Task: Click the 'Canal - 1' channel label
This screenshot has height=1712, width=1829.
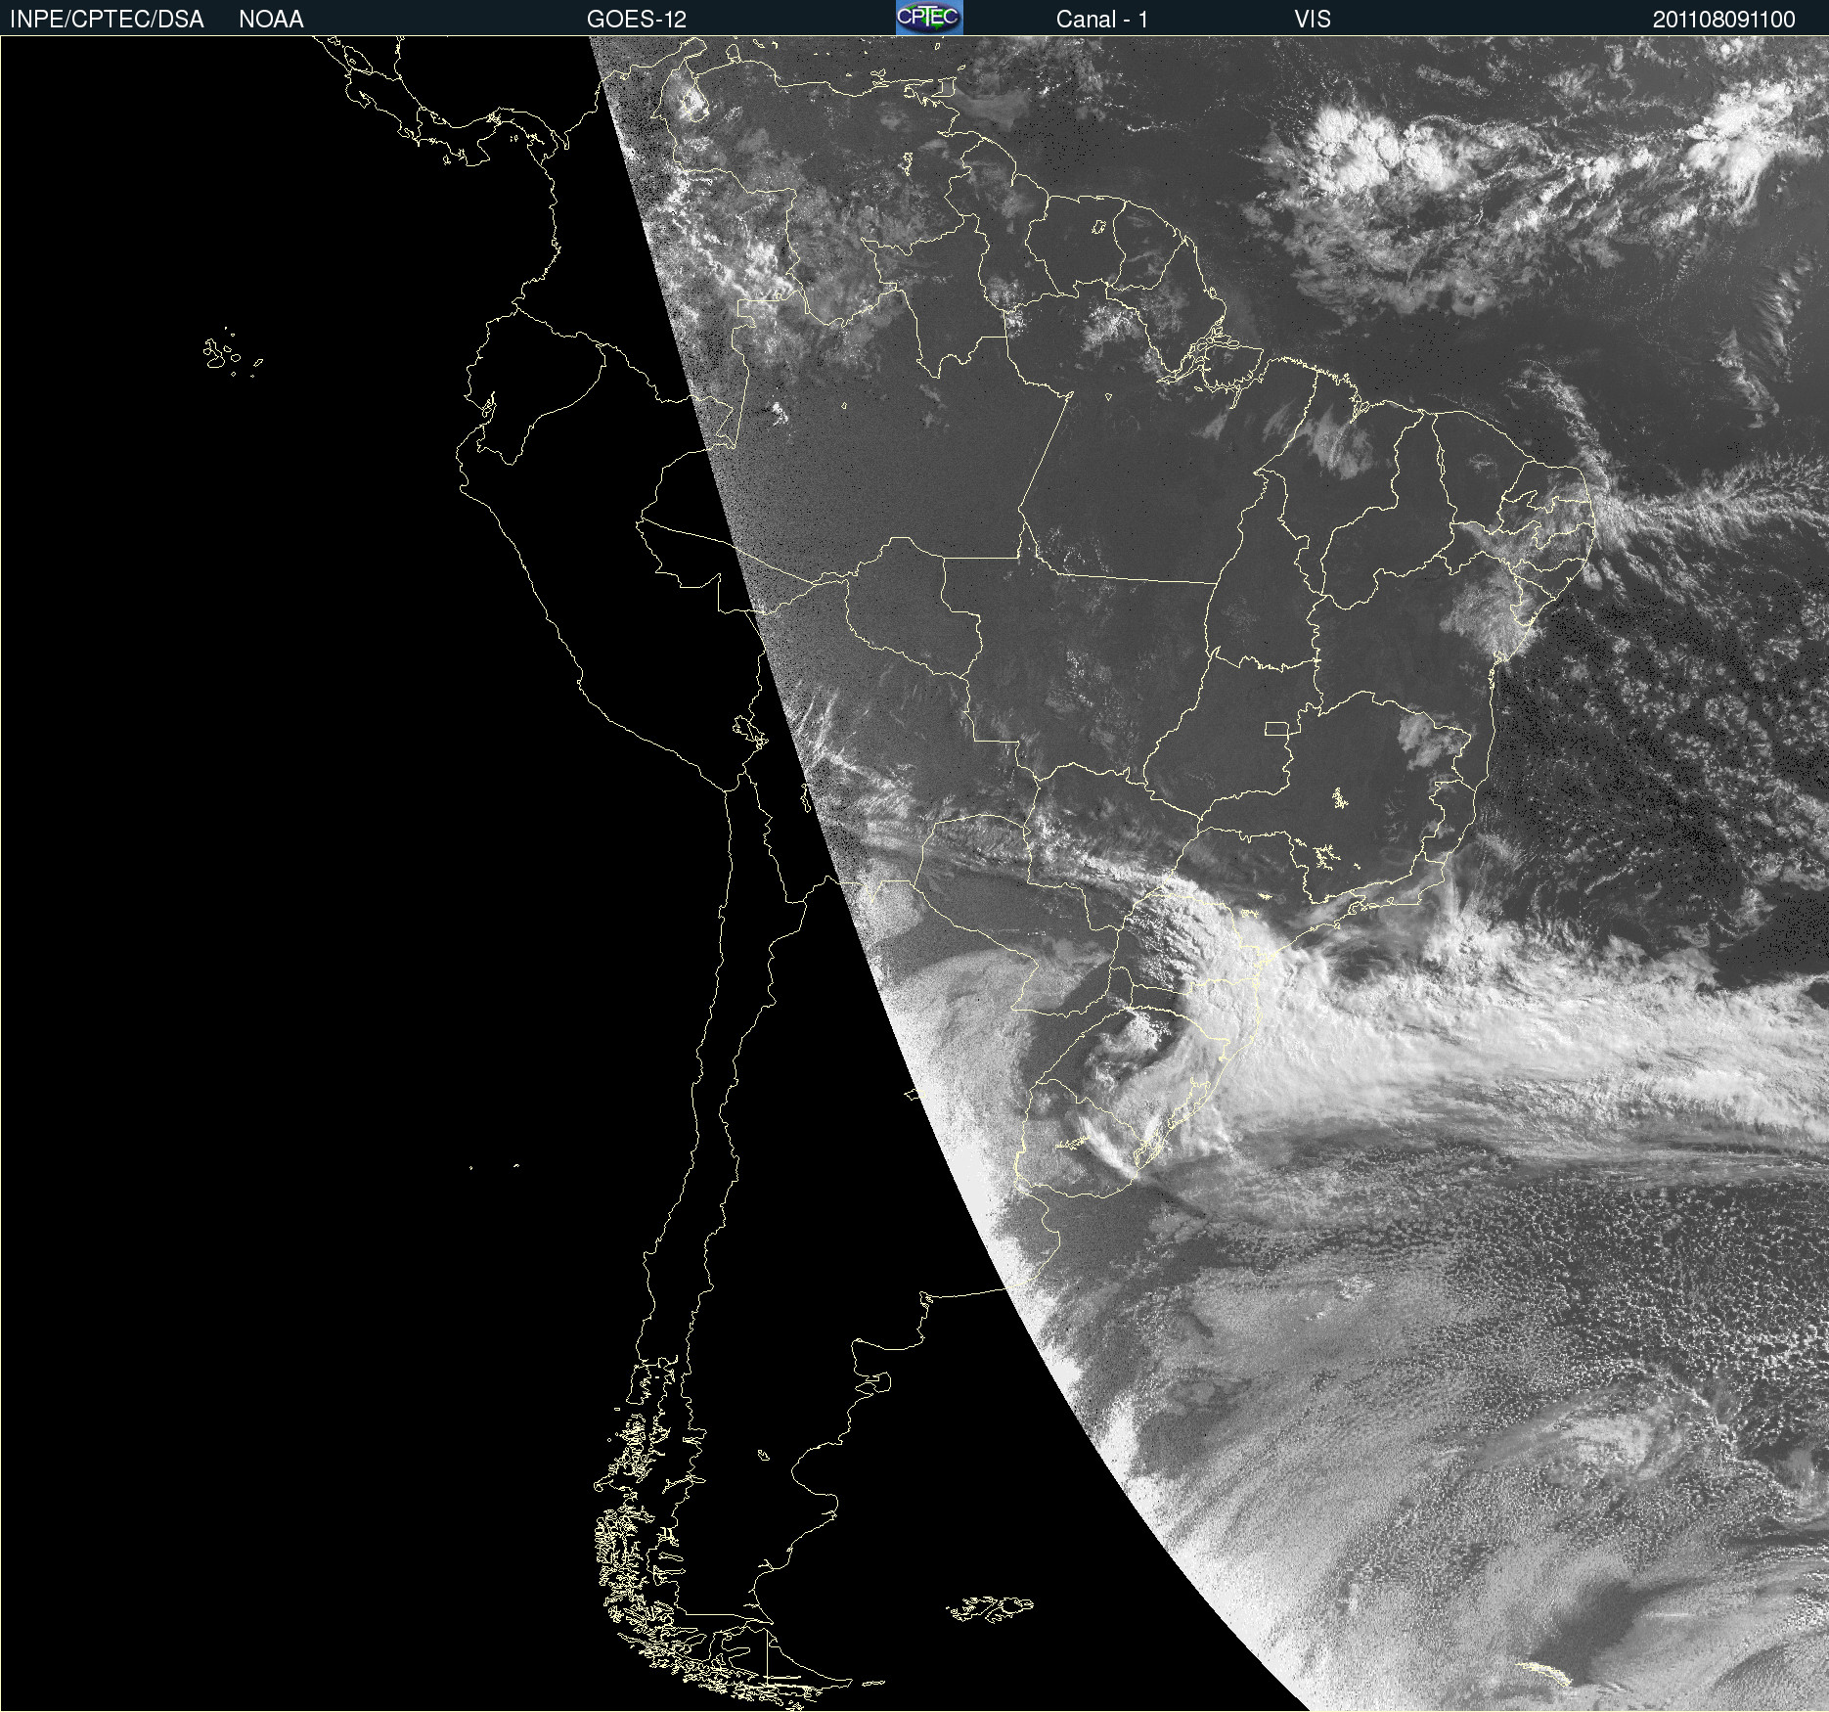Action: click(1102, 20)
